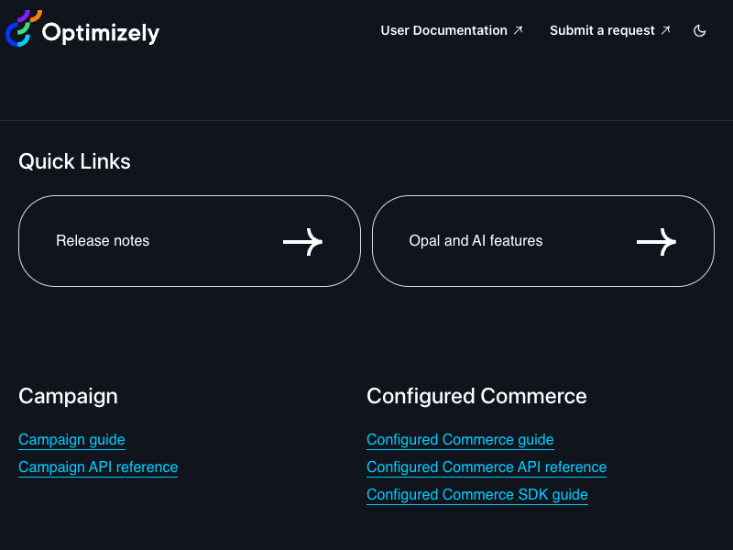Screen dimensions: 733x550
Task: Open the Release notes quick link card
Action: [x=190, y=241]
